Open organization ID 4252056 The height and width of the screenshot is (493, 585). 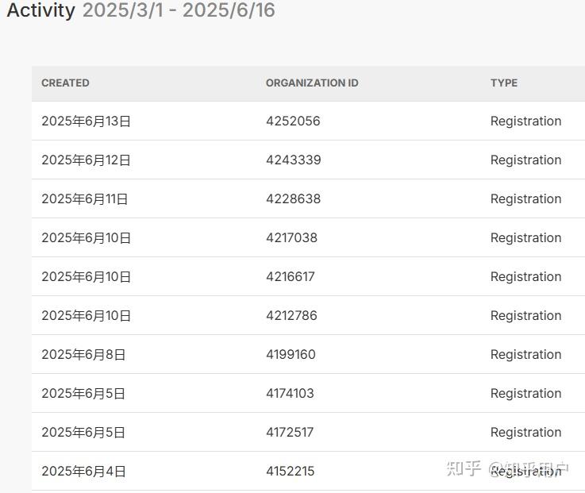coord(293,121)
